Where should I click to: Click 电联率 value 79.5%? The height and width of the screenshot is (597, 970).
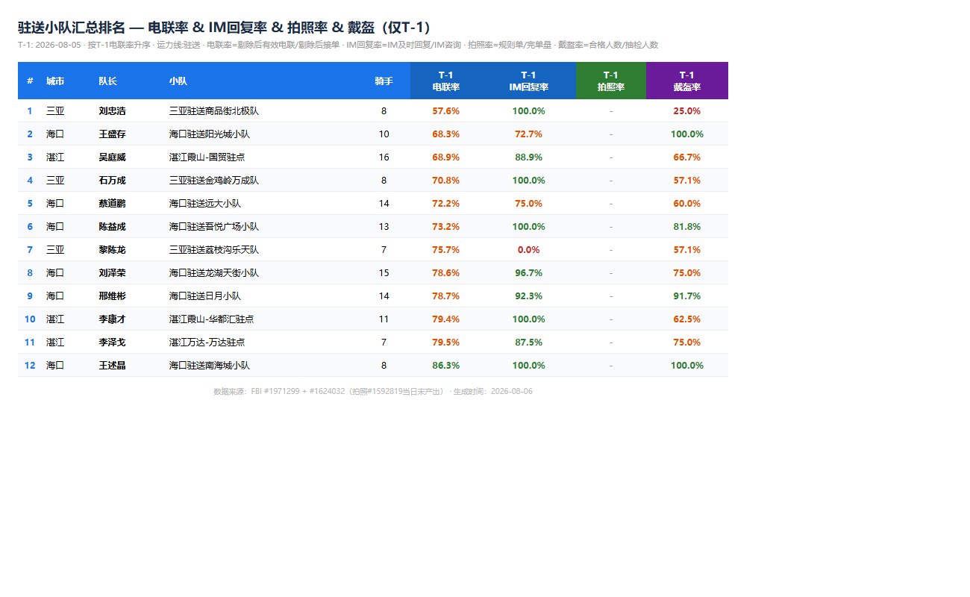446,343
